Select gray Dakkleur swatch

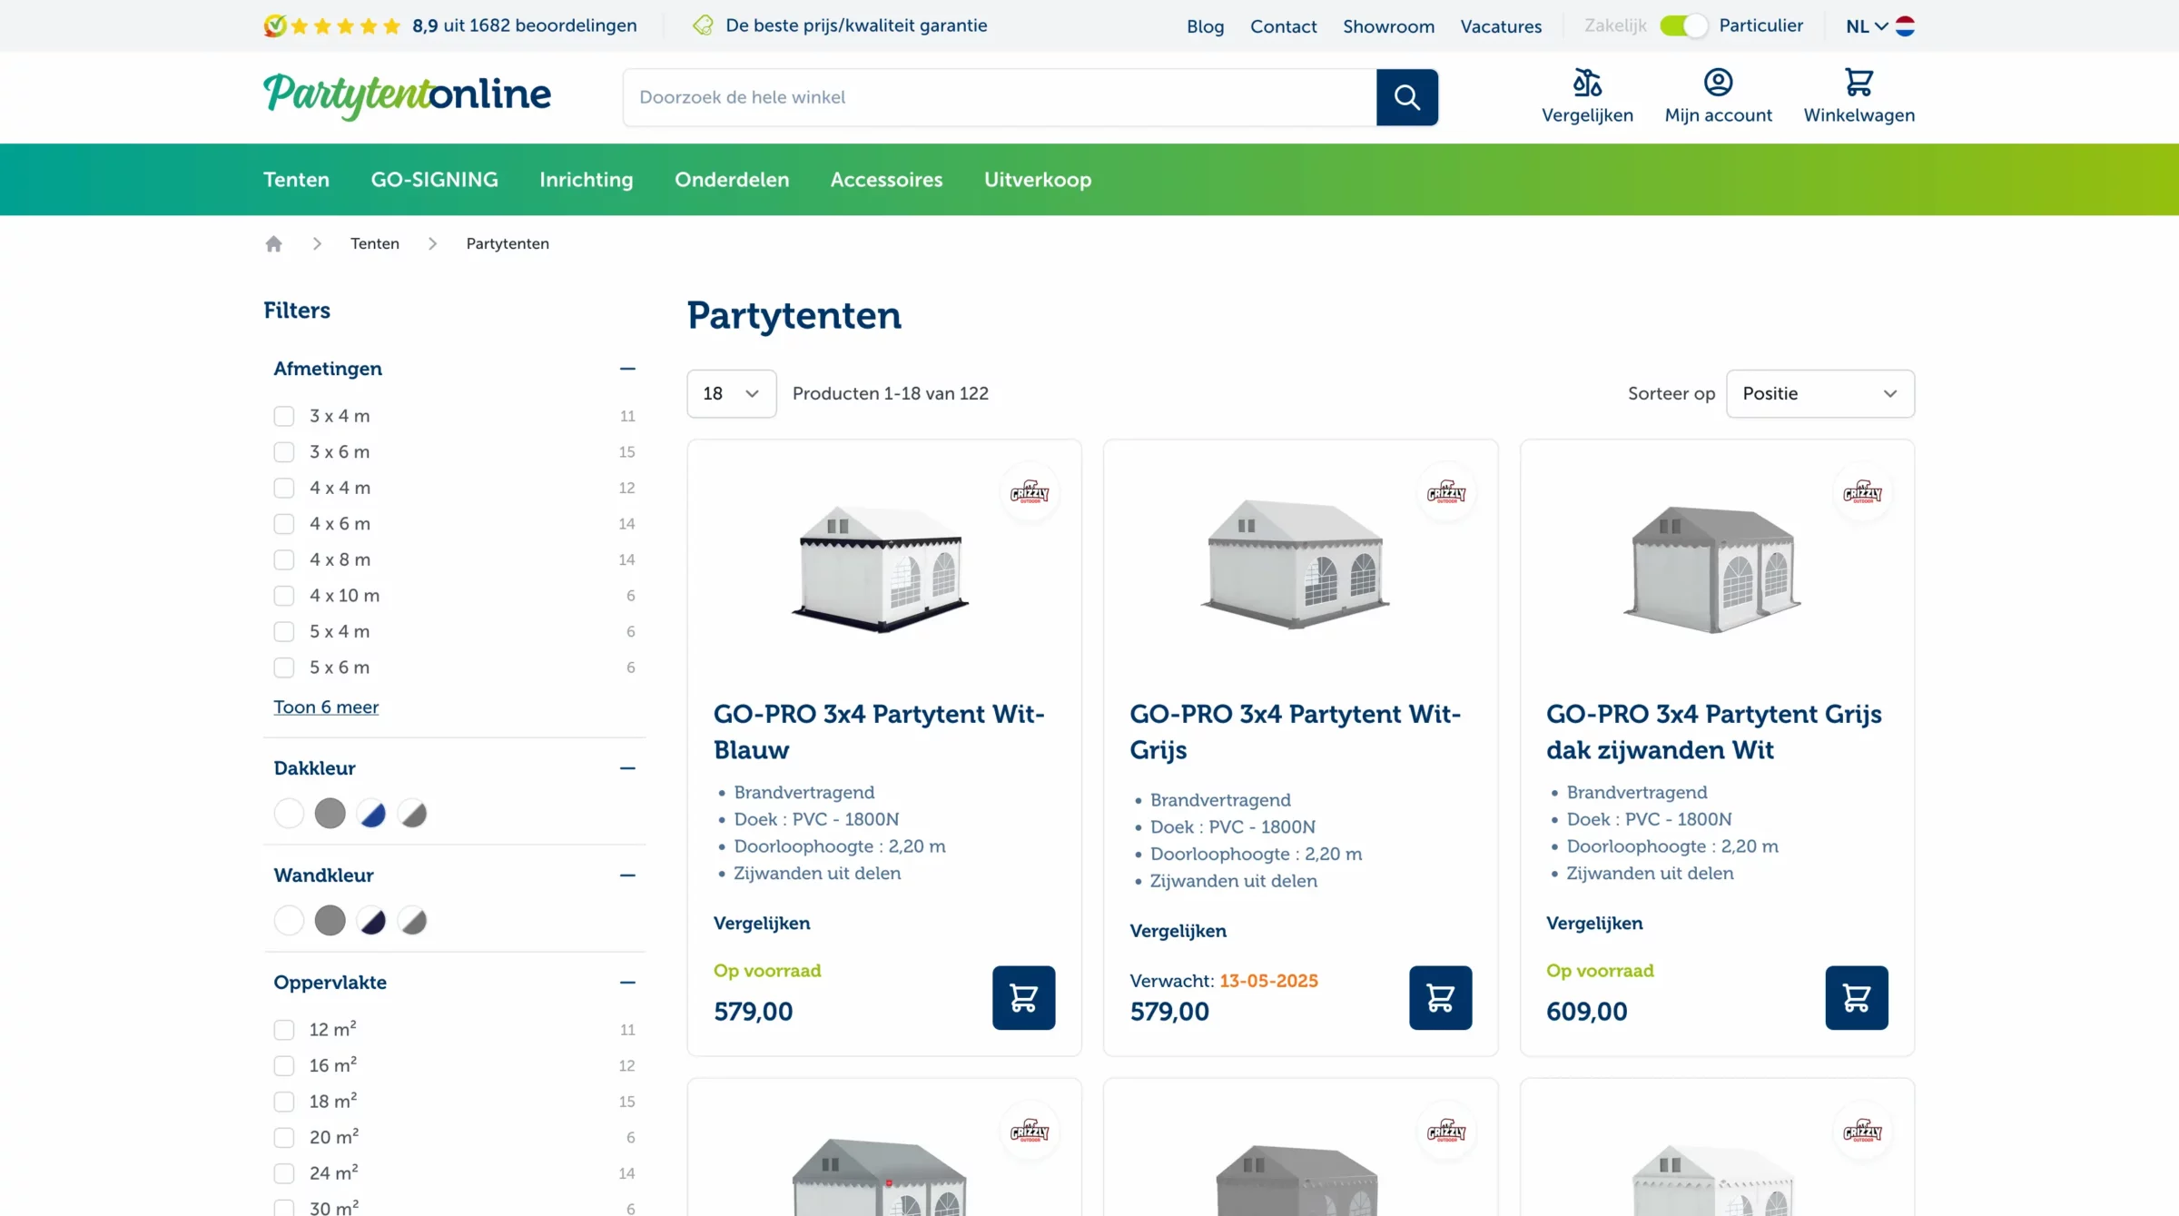point(330,814)
